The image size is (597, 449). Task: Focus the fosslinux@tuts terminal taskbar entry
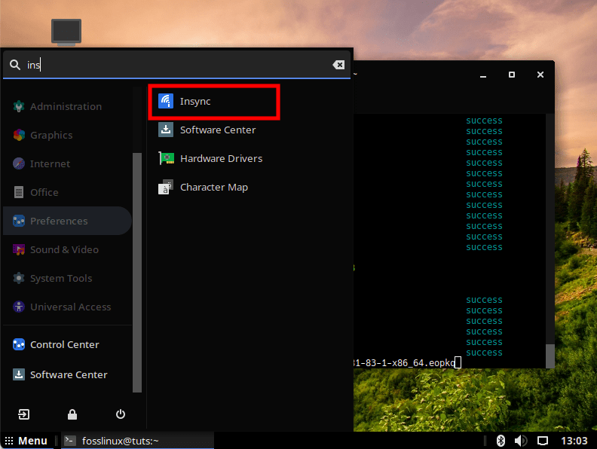click(137, 441)
